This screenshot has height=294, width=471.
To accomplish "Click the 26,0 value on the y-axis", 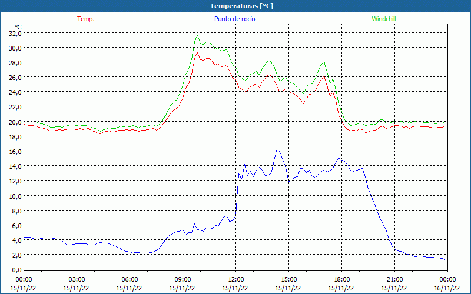I will tap(15, 78).
